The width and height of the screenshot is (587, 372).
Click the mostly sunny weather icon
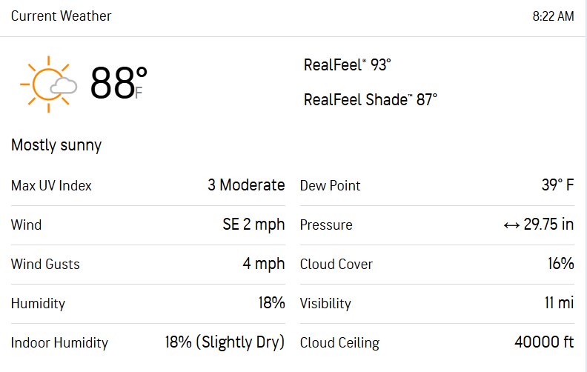[x=49, y=84]
